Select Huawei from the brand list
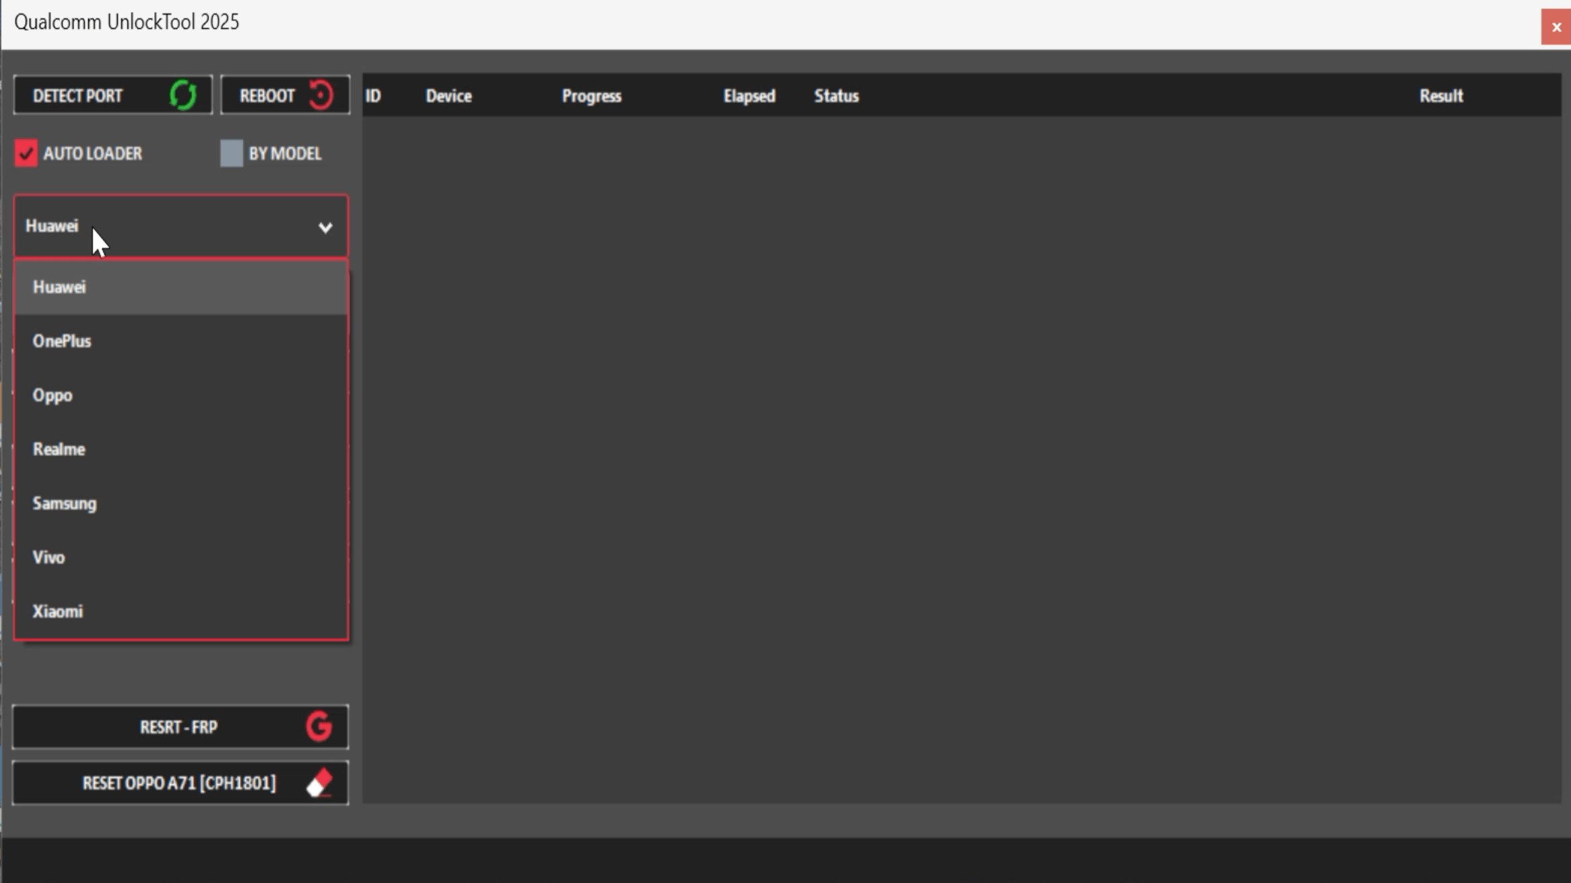Image resolution: width=1571 pixels, height=883 pixels. 181,287
